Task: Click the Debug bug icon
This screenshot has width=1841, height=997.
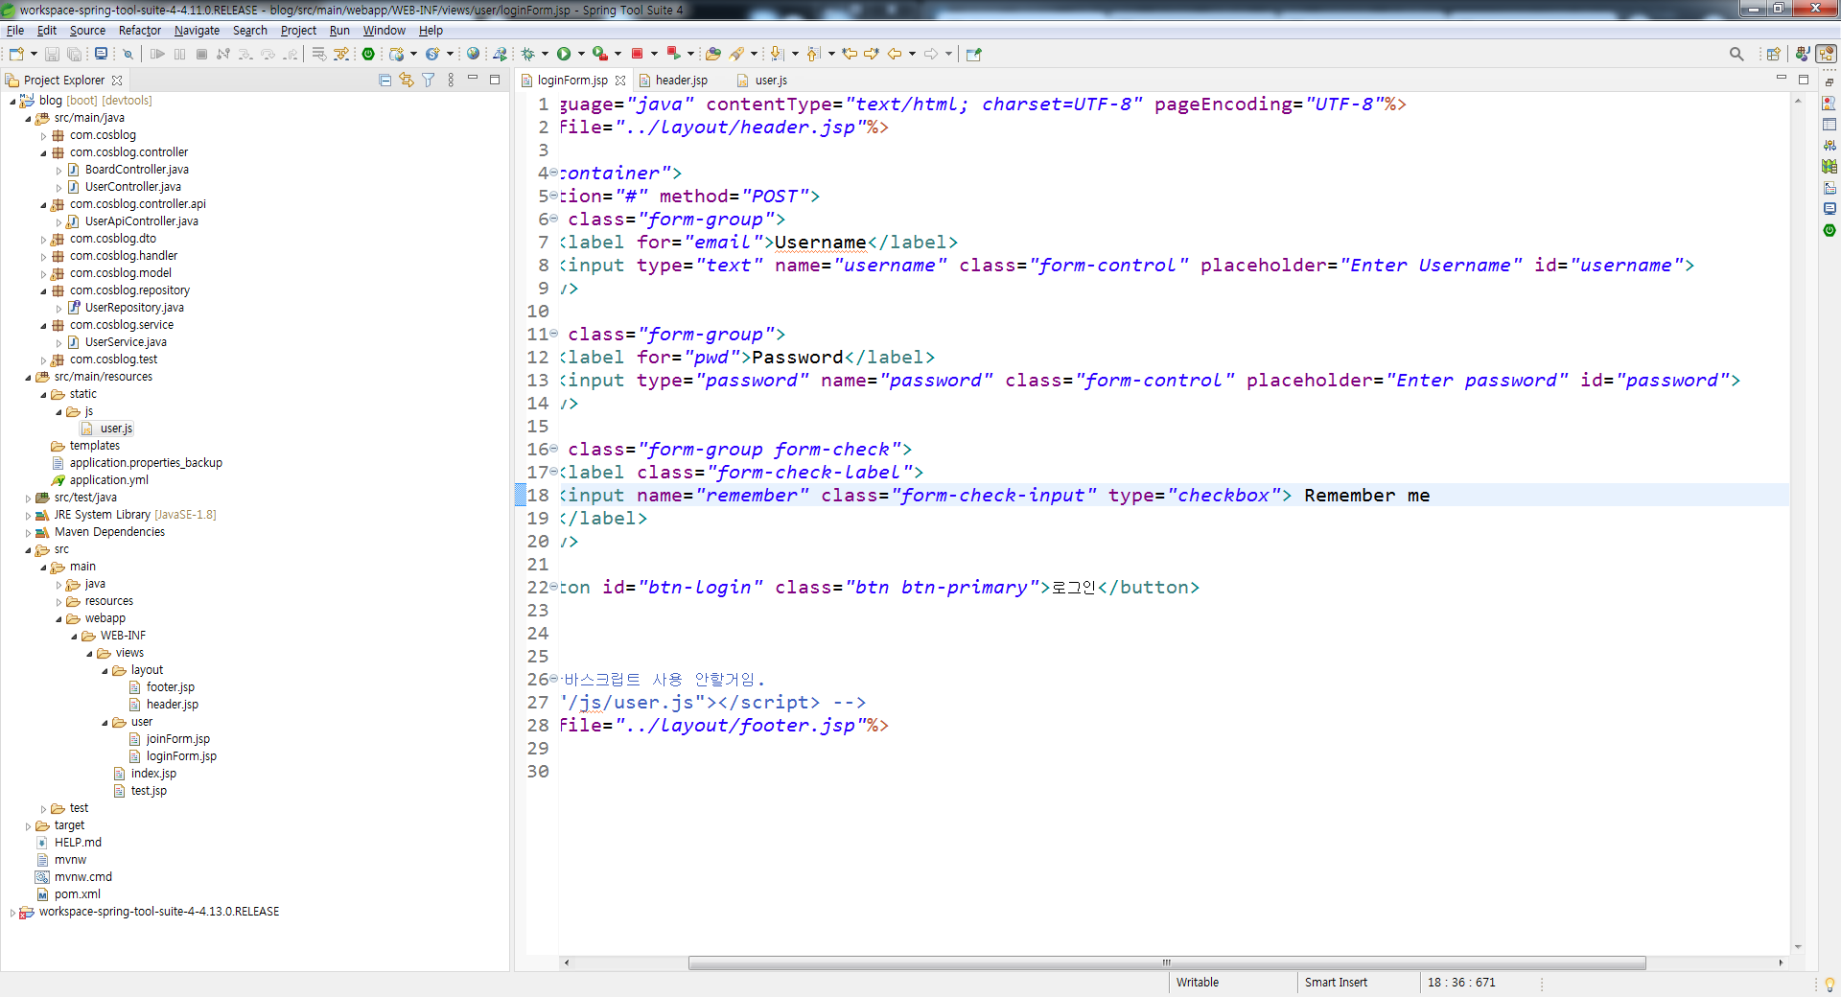Action: 527,54
